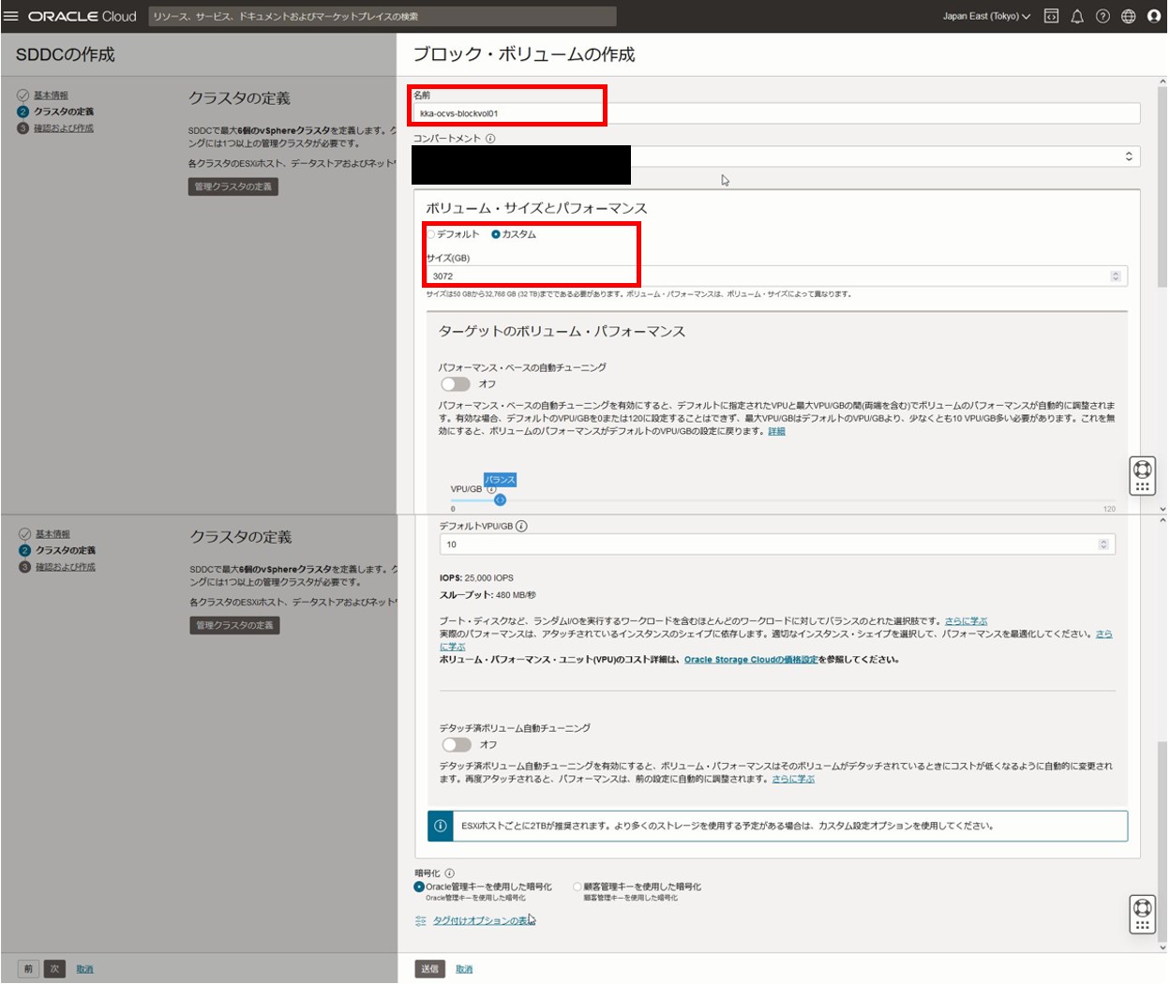Open the user profile avatar icon
The image size is (1170, 984).
point(1154,16)
